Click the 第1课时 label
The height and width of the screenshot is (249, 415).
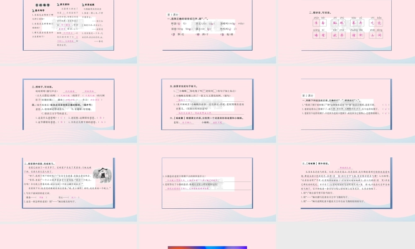[x=173, y=15]
